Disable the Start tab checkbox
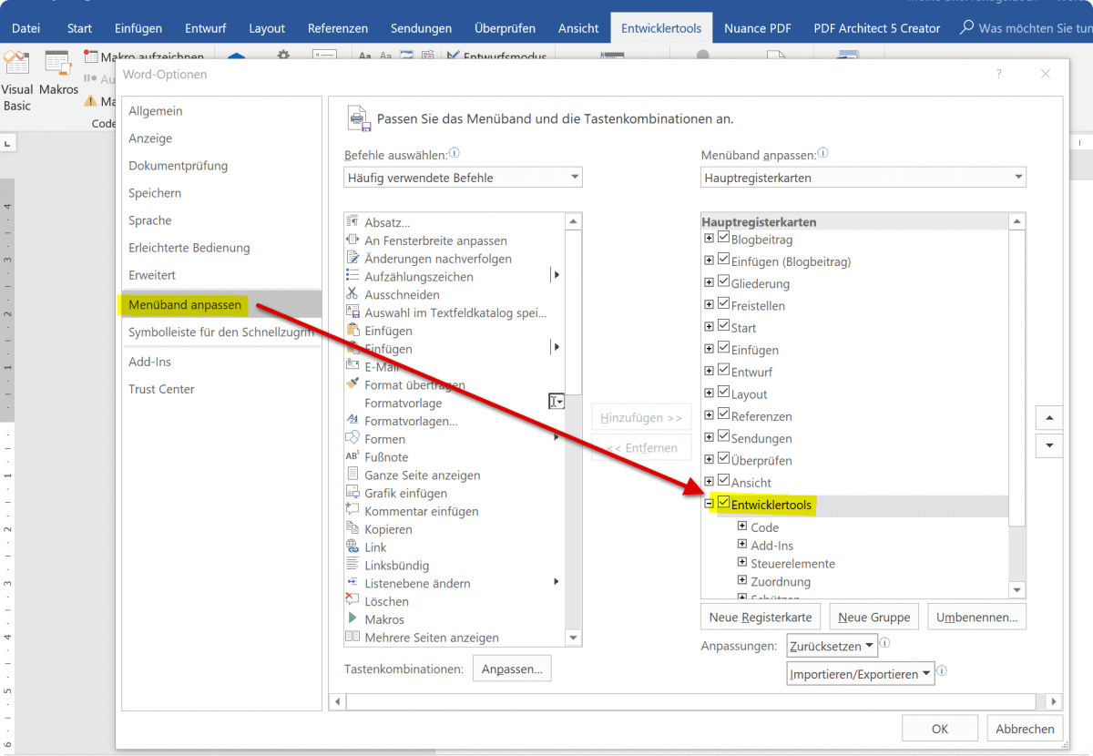Viewport: 1093px width, 756px height. [x=723, y=327]
